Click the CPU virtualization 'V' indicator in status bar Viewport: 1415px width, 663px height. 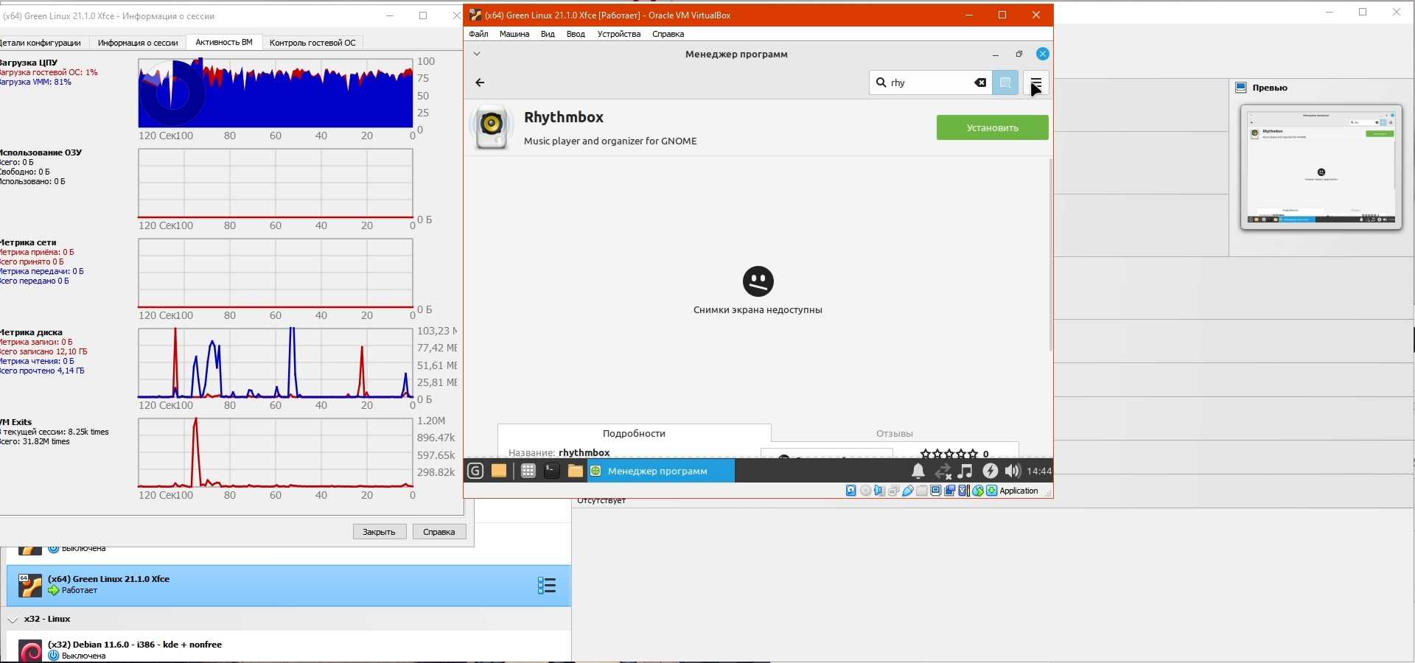(963, 491)
